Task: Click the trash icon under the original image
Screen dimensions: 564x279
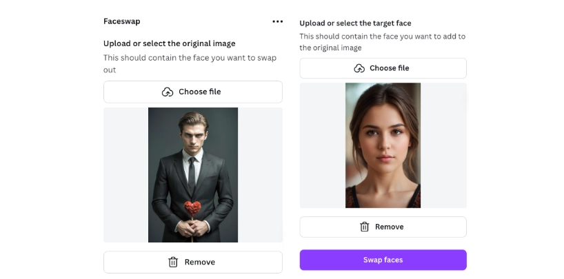Action: tap(173, 262)
